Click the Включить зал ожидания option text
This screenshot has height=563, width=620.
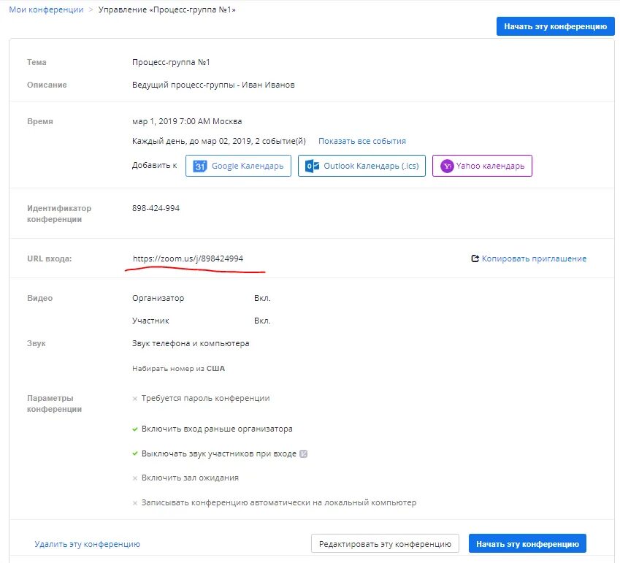pyautogui.click(x=190, y=478)
